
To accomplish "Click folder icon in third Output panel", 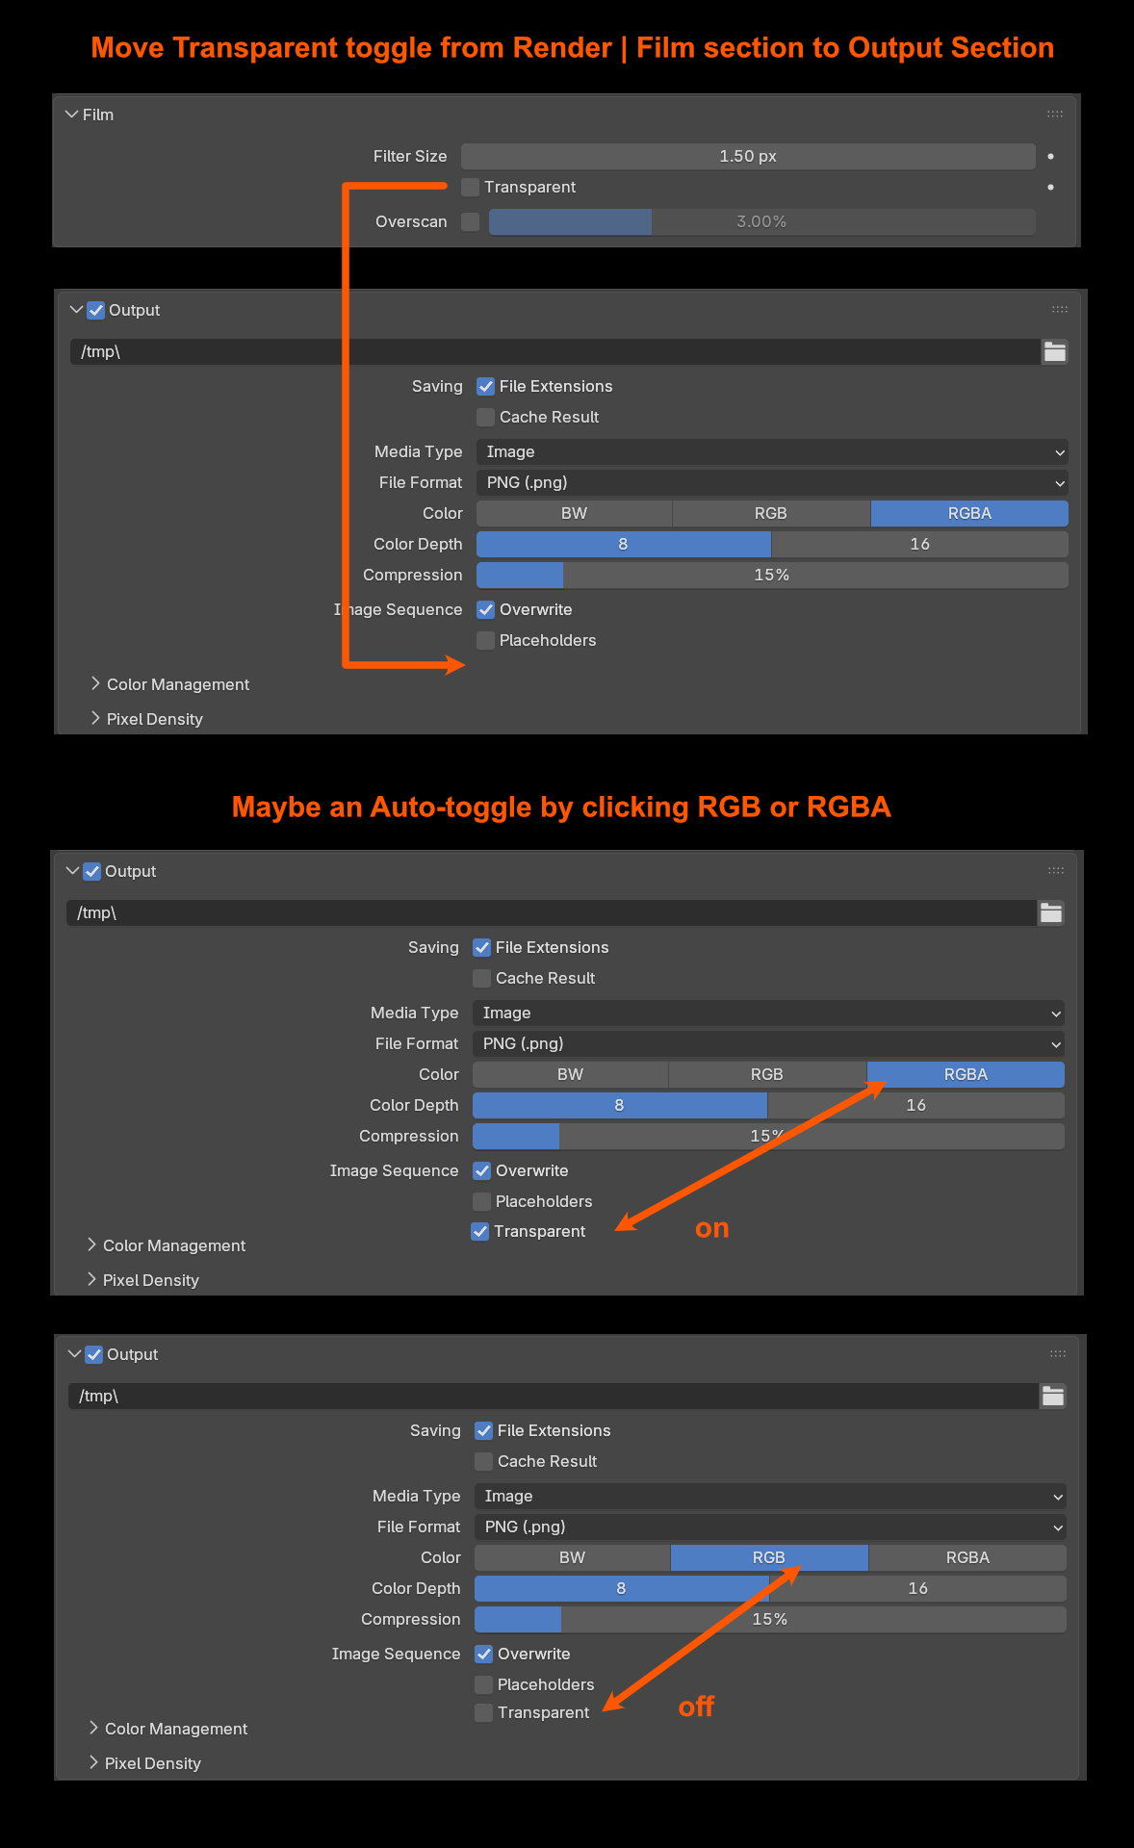I will (1053, 1397).
